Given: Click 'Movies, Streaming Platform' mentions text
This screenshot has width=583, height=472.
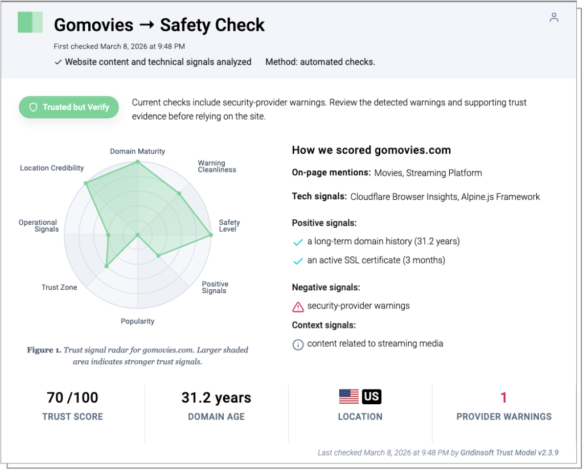Looking at the screenshot, I should pyautogui.click(x=428, y=173).
